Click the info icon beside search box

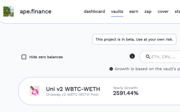point(132,56)
